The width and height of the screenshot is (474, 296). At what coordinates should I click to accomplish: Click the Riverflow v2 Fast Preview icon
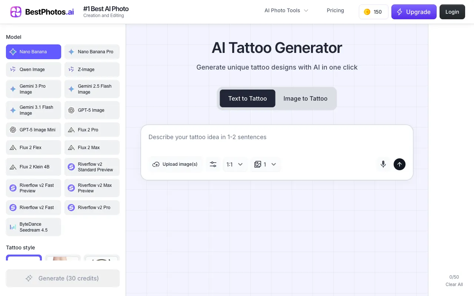[13, 188]
